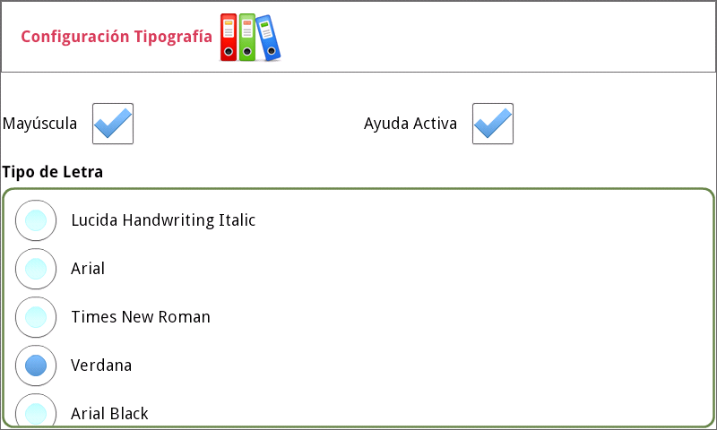
Task: Click the Verdana font name label
Action: point(101,365)
